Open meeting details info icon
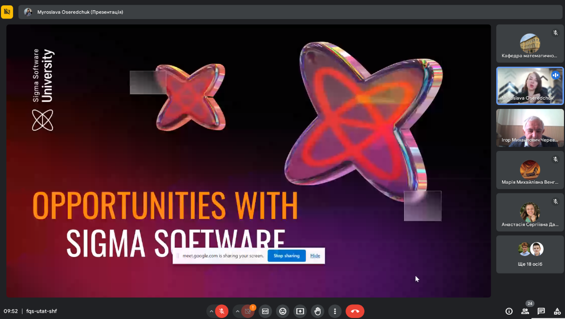The height and width of the screenshot is (319, 565). point(509,311)
